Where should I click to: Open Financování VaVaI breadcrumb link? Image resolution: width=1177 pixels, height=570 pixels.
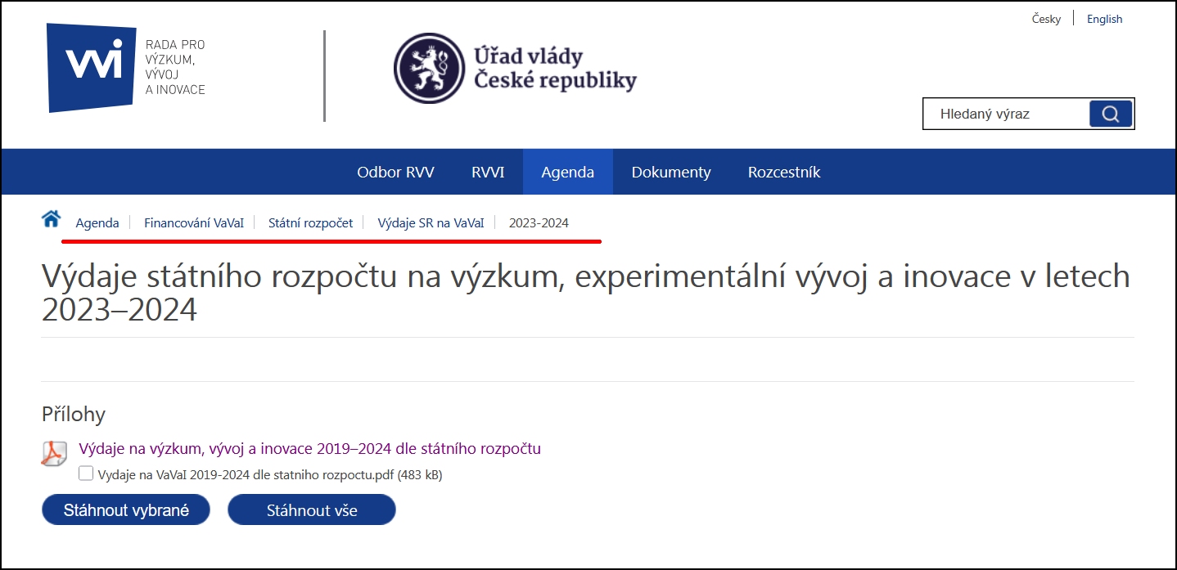point(194,222)
